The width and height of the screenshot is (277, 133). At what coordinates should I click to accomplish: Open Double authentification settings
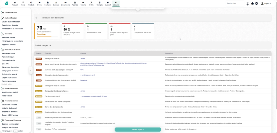11,22
